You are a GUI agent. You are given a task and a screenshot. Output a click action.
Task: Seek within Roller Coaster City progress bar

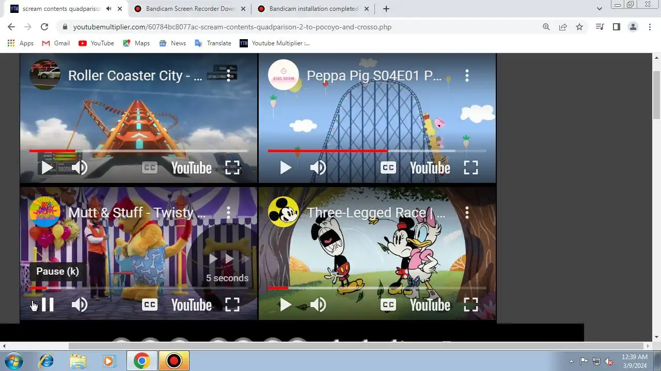[x=138, y=151]
